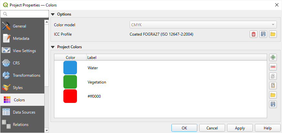The width and height of the screenshot is (282, 133).
Task: Collapse the Project Colors section
Action: (53, 47)
